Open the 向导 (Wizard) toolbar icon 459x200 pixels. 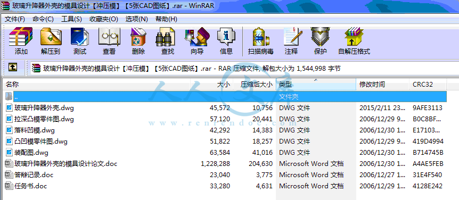click(196, 37)
